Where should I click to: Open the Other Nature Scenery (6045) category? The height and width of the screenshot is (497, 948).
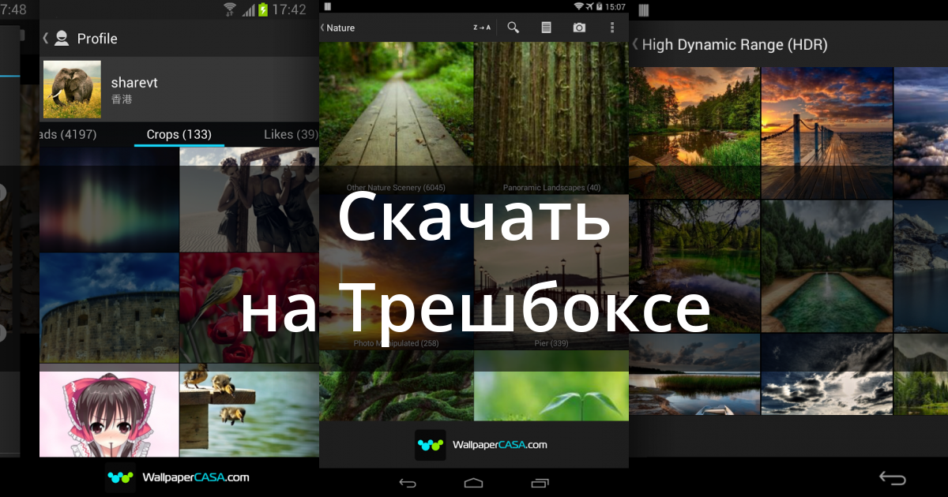(x=396, y=118)
